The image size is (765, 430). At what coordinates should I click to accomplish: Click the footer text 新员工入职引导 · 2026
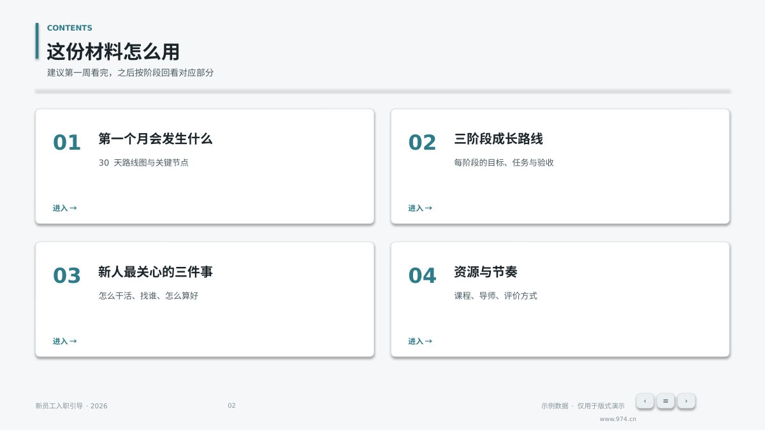pos(71,406)
